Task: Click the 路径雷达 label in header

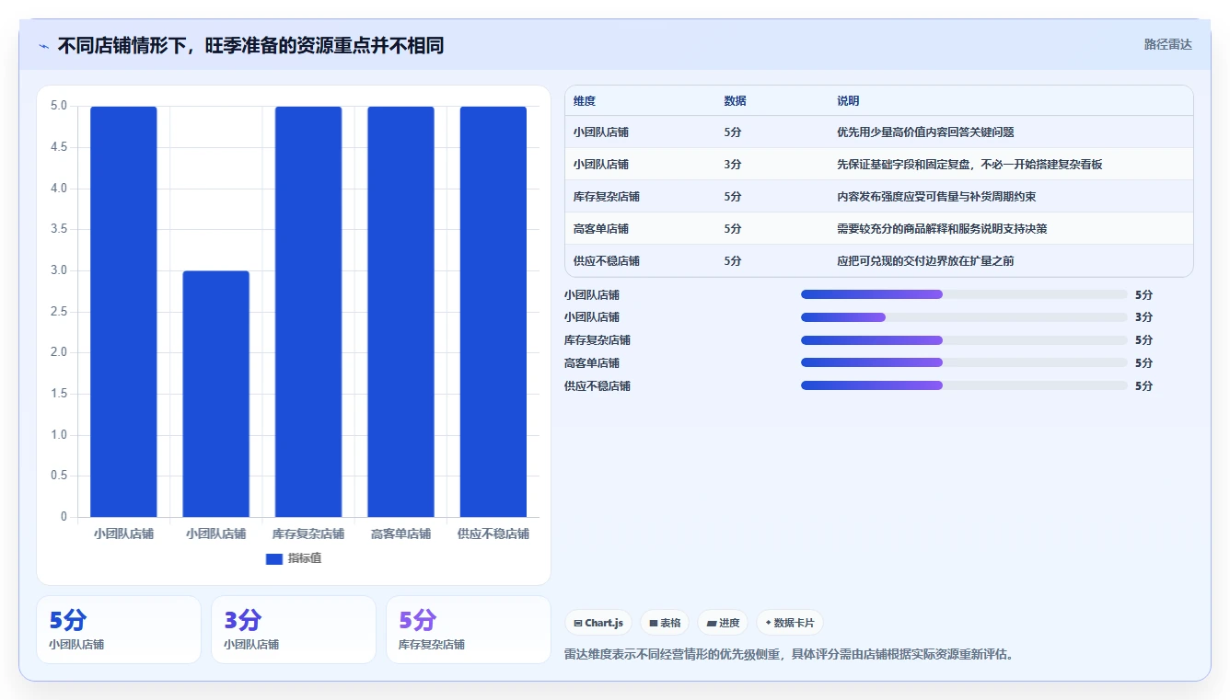Action: pyautogui.click(x=1168, y=44)
